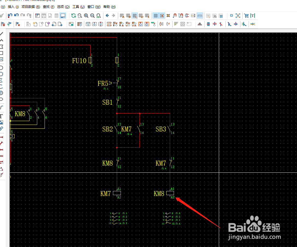Toggle snap to grid
The width and height of the screenshot is (297, 247).
pyautogui.click(x=162, y=16)
